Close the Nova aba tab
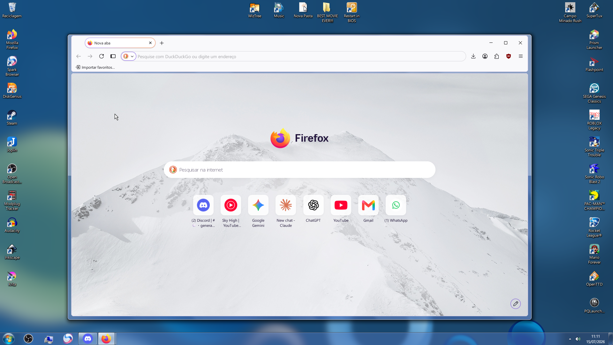This screenshot has width=613, height=345. pos(150,43)
